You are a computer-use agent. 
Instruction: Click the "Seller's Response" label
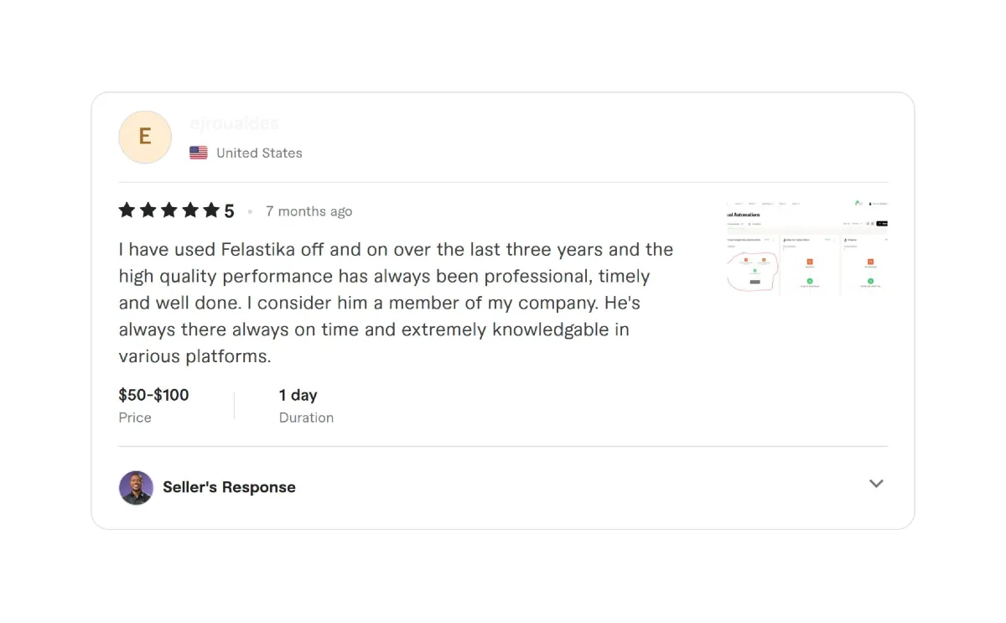(x=229, y=487)
